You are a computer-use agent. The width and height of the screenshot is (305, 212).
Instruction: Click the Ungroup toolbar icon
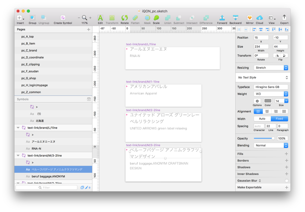[x=44, y=18]
